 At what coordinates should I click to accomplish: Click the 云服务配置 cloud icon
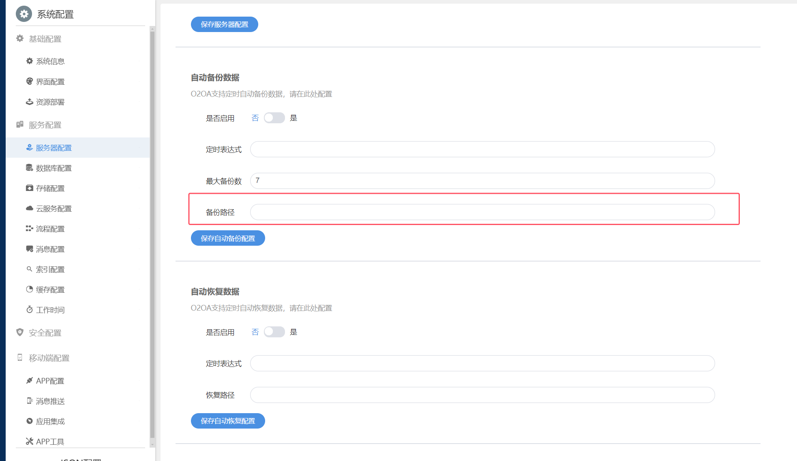pos(30,208)
